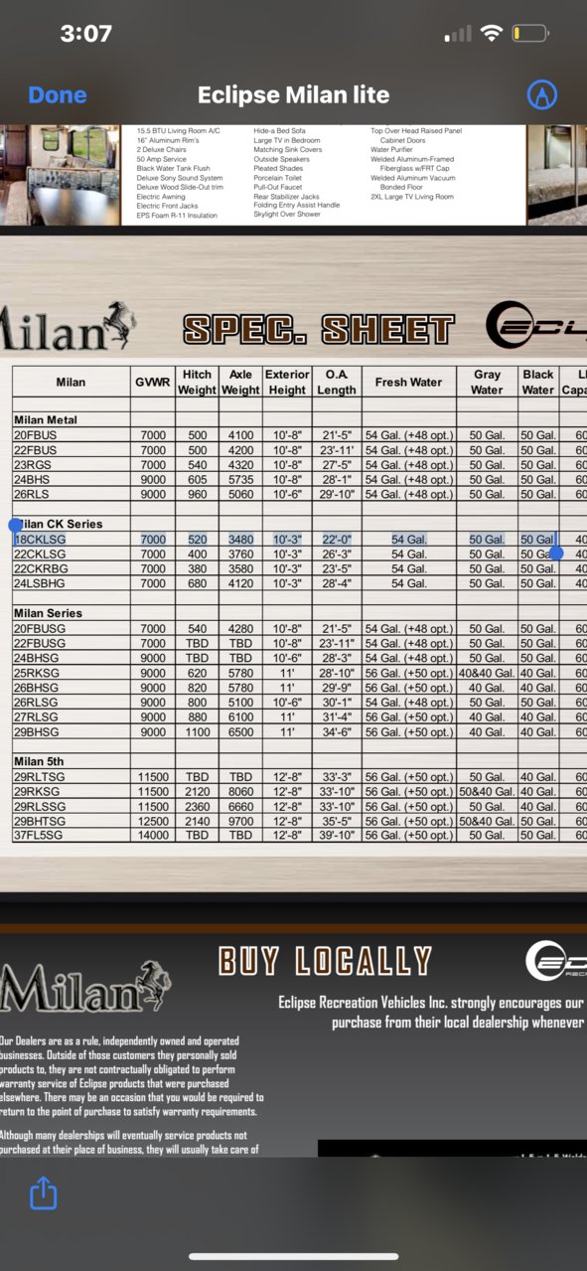Tap the Eclipse Milan lite document title
The image size is (587, 1271).
click(x=293, y=95)
